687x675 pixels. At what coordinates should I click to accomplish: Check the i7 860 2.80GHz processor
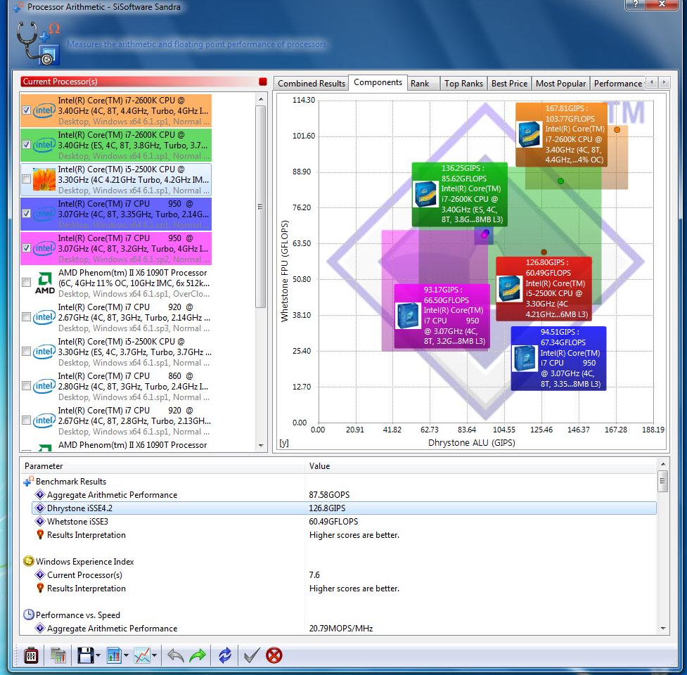pos(26,386)
